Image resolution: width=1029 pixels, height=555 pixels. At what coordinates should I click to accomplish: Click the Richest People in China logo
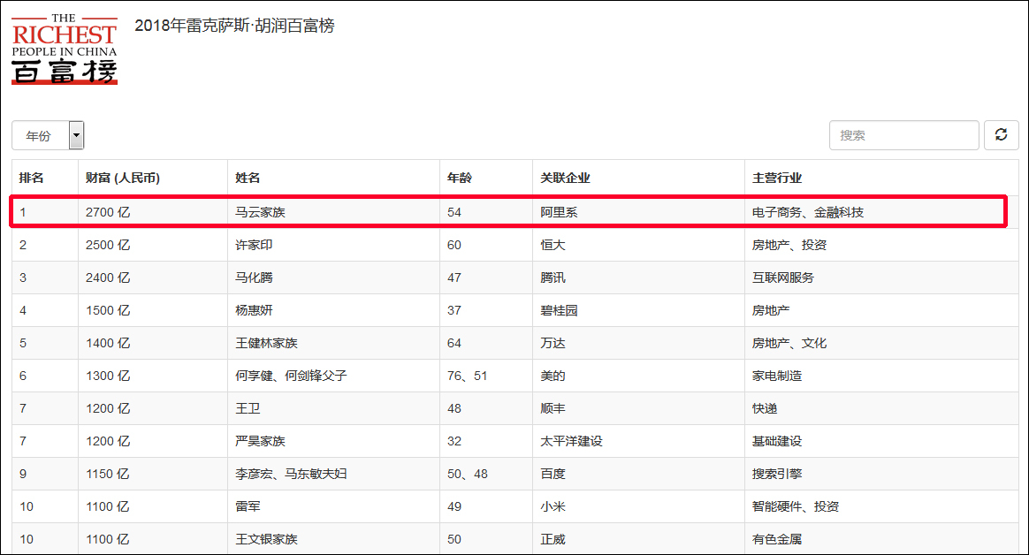click(x=65, y=49)
